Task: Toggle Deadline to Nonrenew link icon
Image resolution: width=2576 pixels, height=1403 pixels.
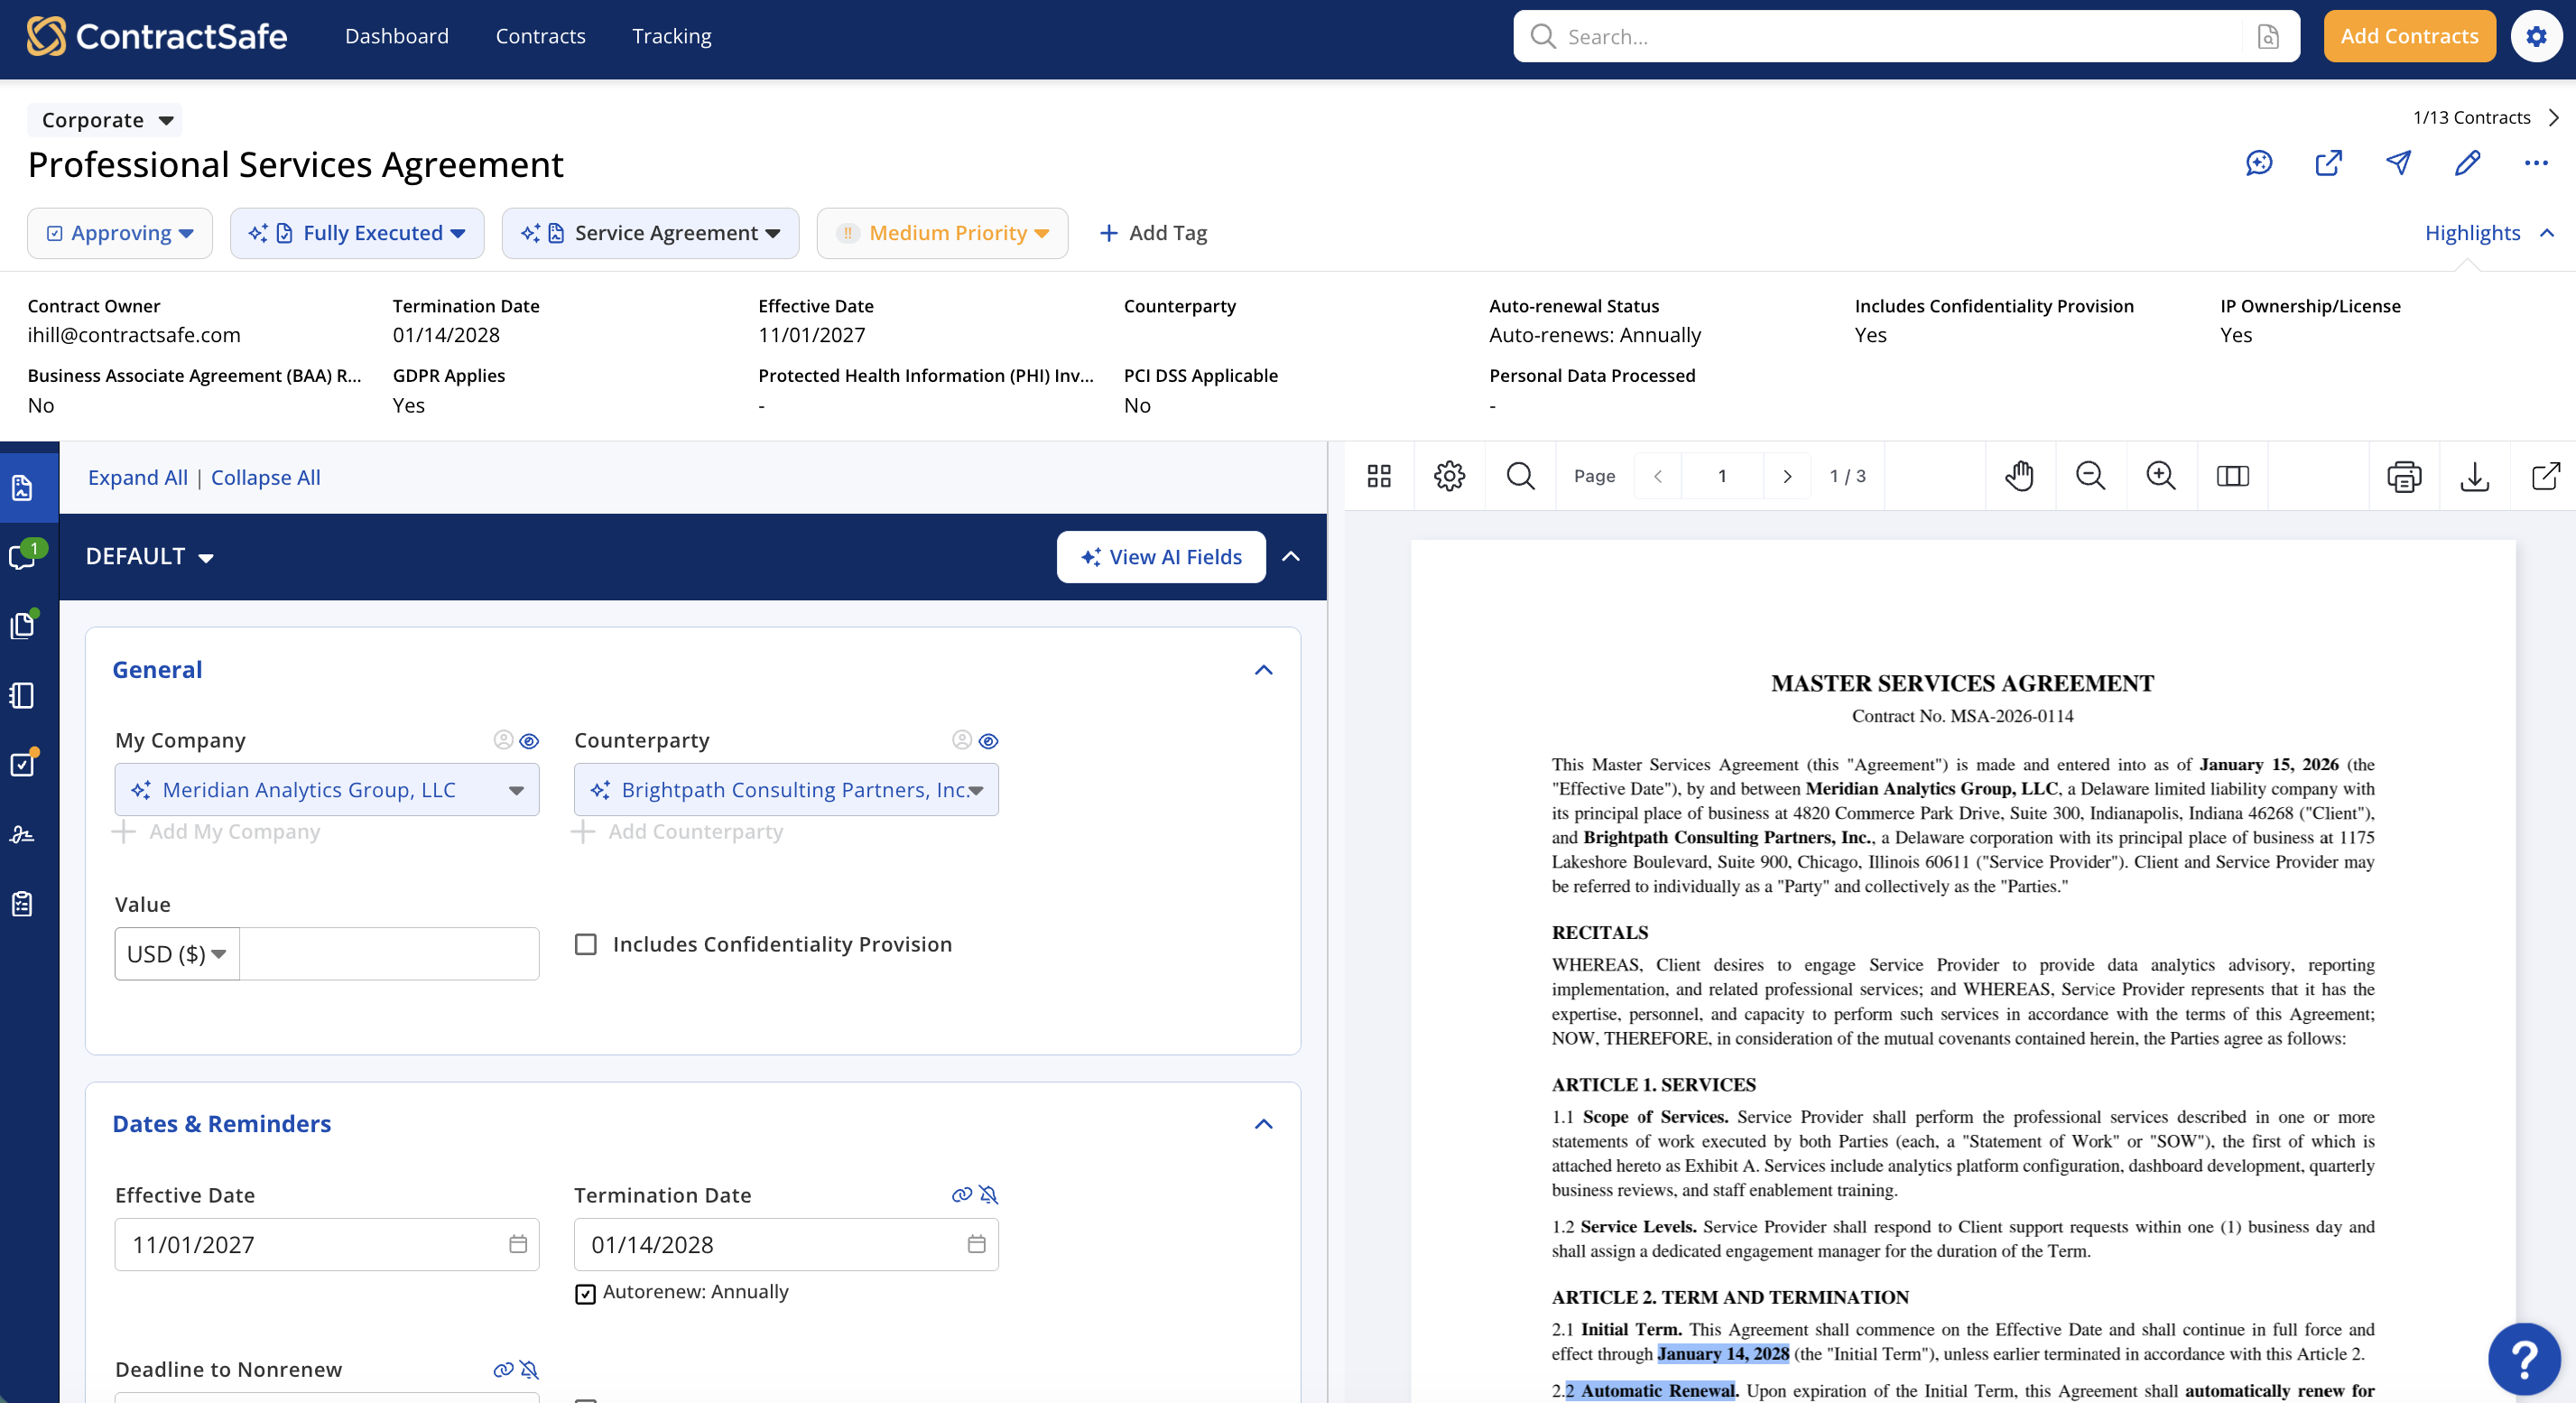Action: point(503,1370)
